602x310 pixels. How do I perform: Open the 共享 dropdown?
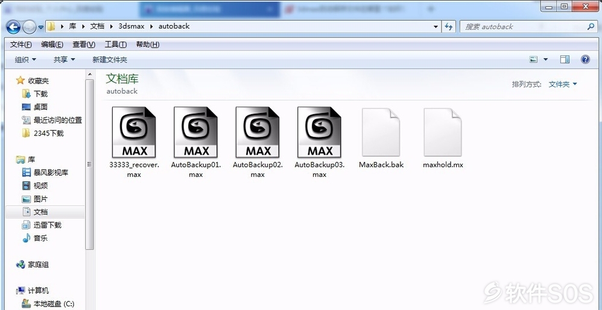tap(64, 60)
